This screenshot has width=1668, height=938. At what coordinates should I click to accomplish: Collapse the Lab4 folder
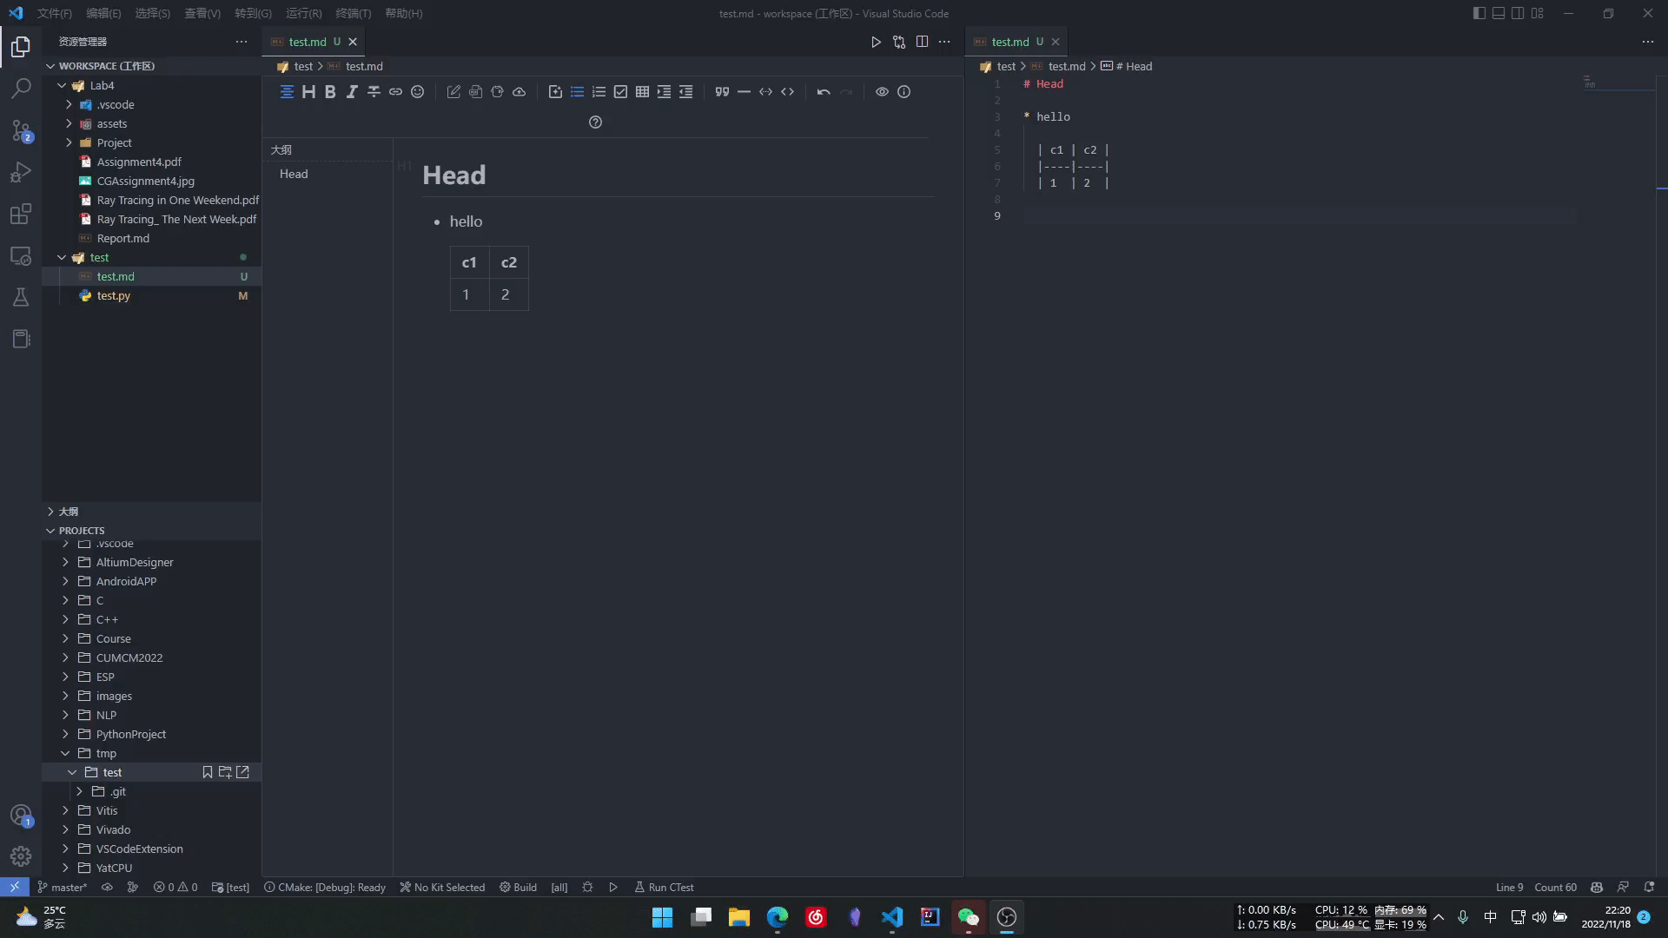pos(62,85)
